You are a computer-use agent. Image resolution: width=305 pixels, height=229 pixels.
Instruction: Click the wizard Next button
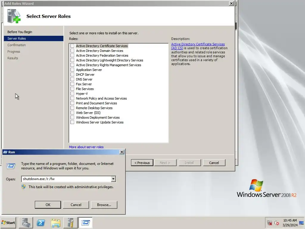click(165, 163)
